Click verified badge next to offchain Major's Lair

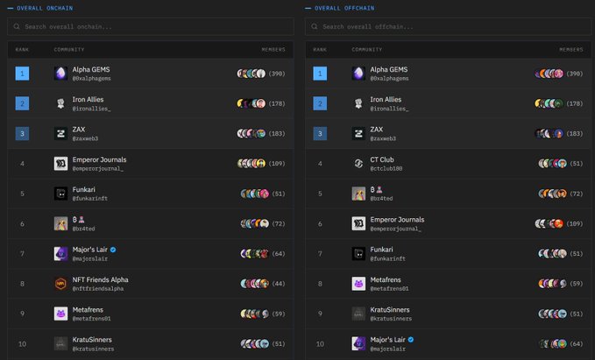pos(411,340)
